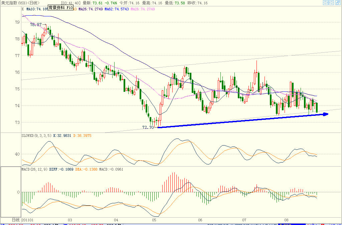Open the SLOWKD(9,3,3,5) indicator settings
The image size is (342, 225).
click(36, 136)
